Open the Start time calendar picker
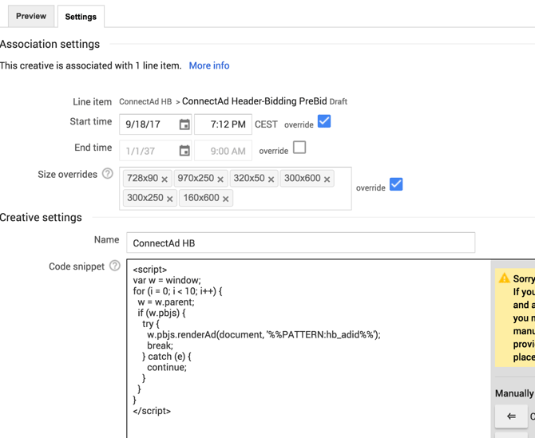This screenshot has height=438, width=535. click(184, 124)
